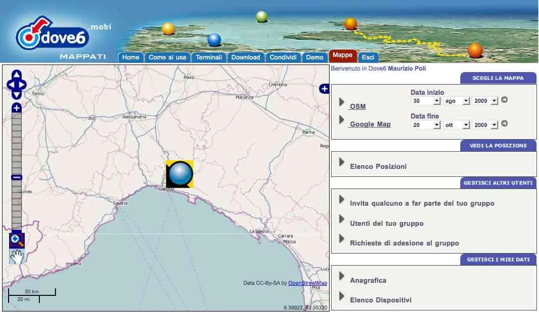
Task: Select the Google Map link
Action: 370,124
